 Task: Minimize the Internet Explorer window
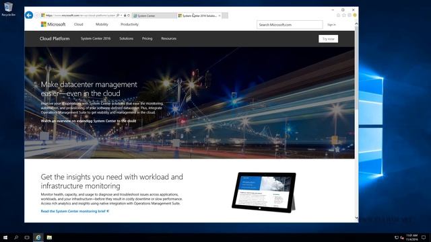tap(333, 10)
